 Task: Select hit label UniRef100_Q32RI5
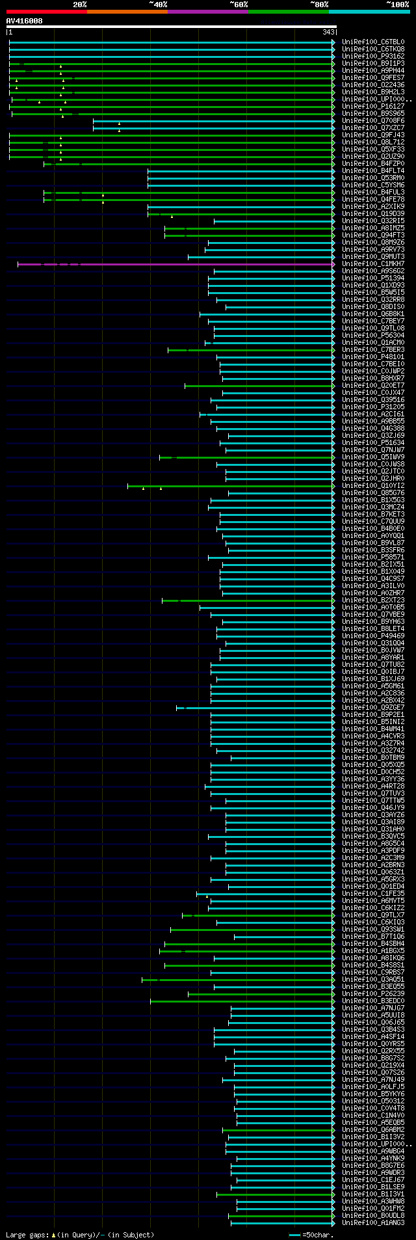click(x=373, y=221)
